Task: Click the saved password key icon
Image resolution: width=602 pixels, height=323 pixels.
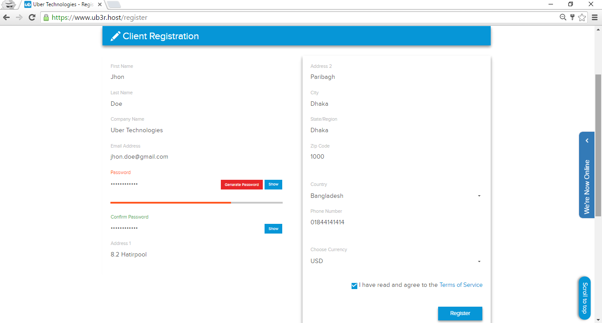Action: point(572,18)
